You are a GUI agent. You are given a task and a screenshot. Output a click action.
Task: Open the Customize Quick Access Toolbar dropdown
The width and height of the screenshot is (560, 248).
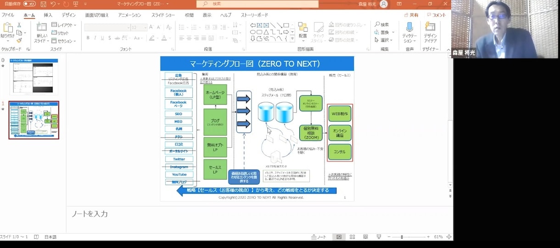(x=85, y=4)
